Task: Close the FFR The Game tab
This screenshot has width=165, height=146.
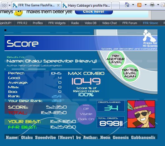Action: point(58,5)
